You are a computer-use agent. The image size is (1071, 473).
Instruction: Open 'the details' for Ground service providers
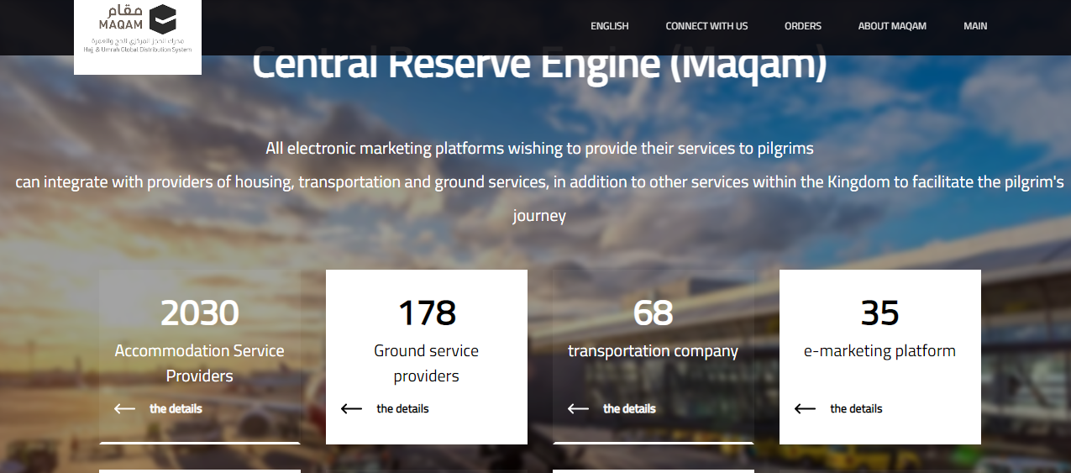pyautogui.click(x=402, y=409)
